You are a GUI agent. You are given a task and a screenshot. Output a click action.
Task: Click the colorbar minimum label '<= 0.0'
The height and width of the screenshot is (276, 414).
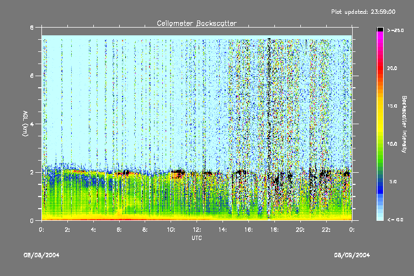point(395,220)
